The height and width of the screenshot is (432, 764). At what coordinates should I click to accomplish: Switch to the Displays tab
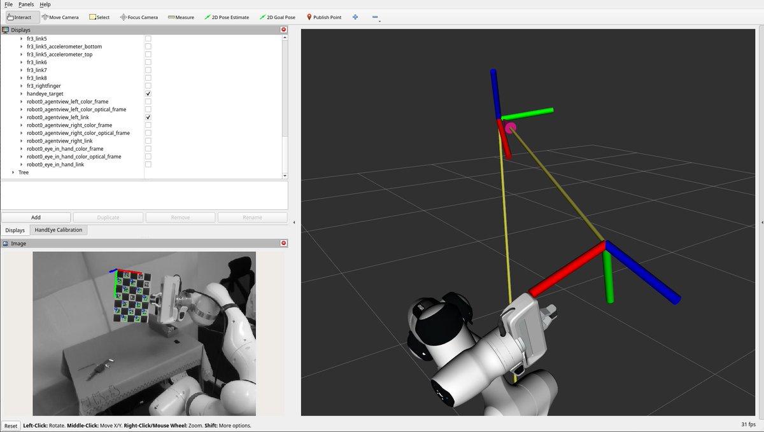coord(15,230)
